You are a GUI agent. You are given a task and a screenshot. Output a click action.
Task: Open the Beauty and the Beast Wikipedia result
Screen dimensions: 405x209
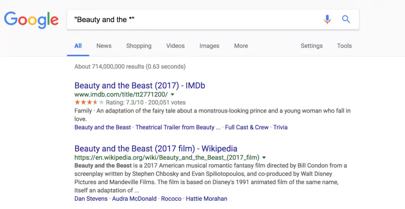(156, 149)
